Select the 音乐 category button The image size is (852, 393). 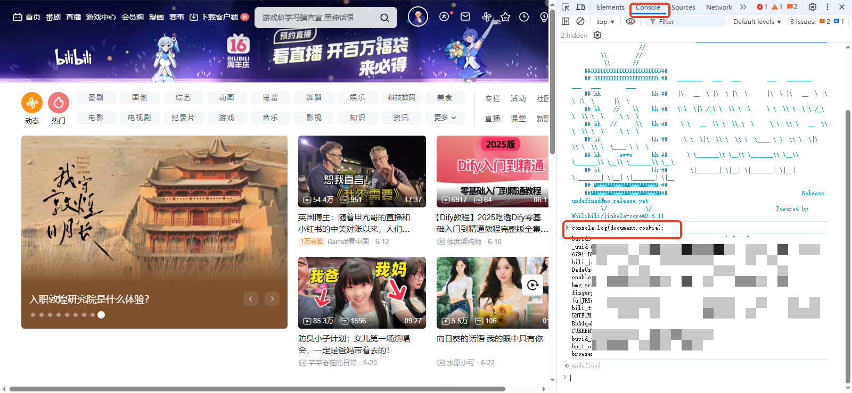271,118
